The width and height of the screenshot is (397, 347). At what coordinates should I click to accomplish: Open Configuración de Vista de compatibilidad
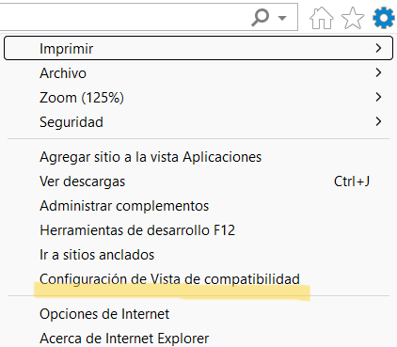198,279
